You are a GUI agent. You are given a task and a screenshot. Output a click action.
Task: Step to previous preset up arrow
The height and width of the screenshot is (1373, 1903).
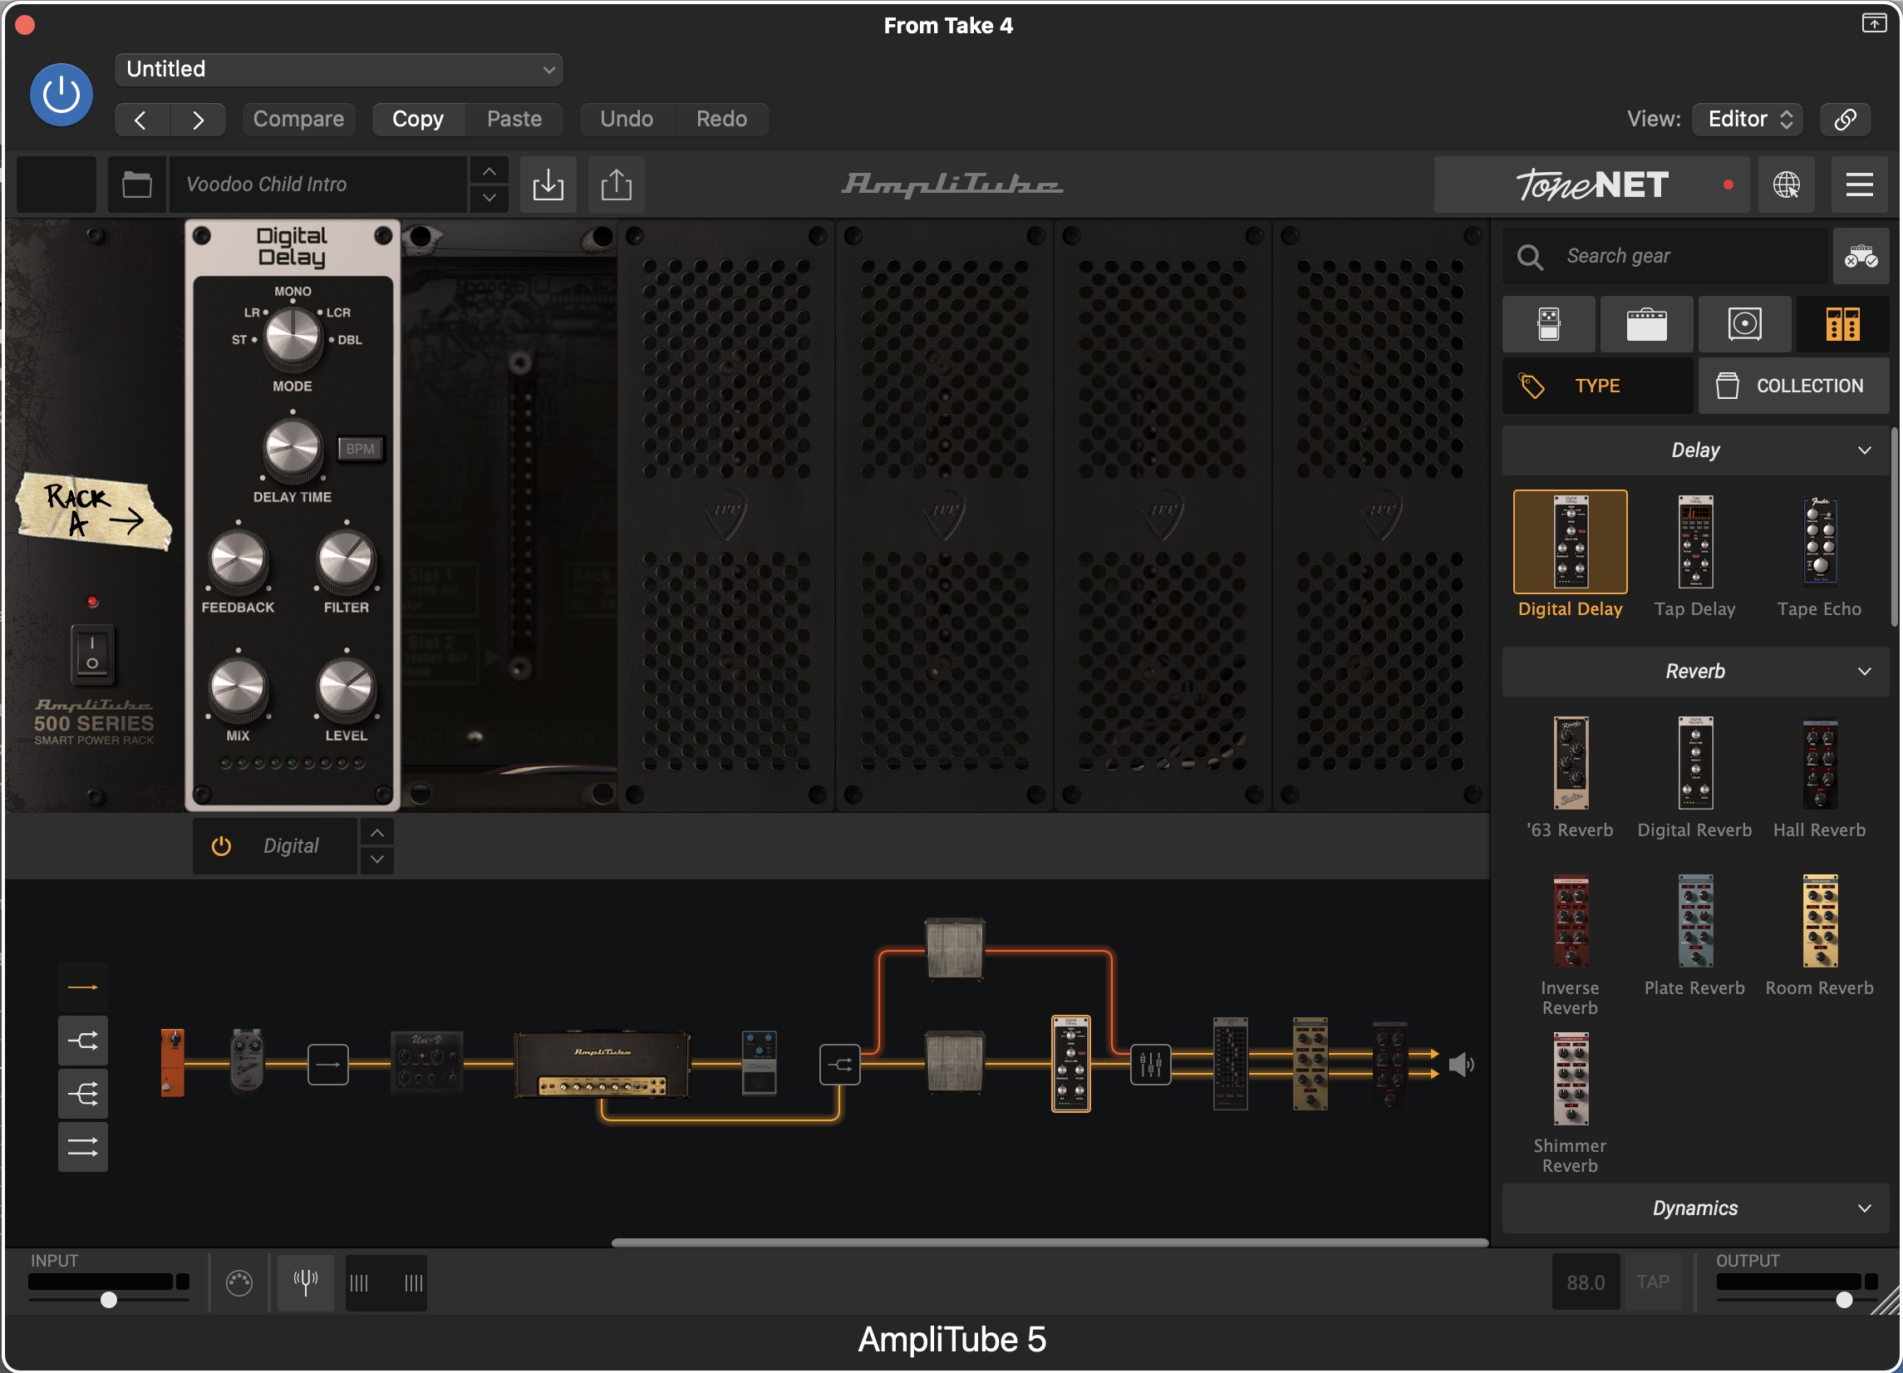pyautogui.click(x=489, y=171)
